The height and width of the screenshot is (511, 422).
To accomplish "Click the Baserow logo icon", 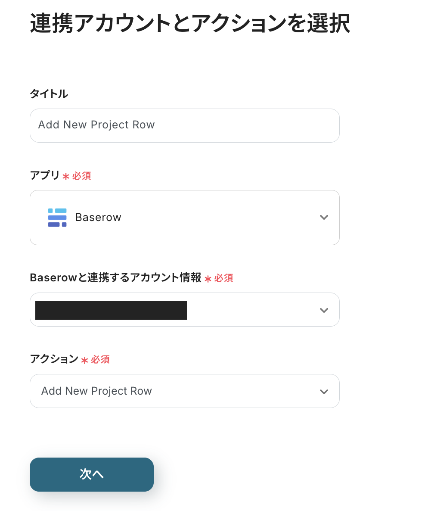I will [x=57, y=218].
